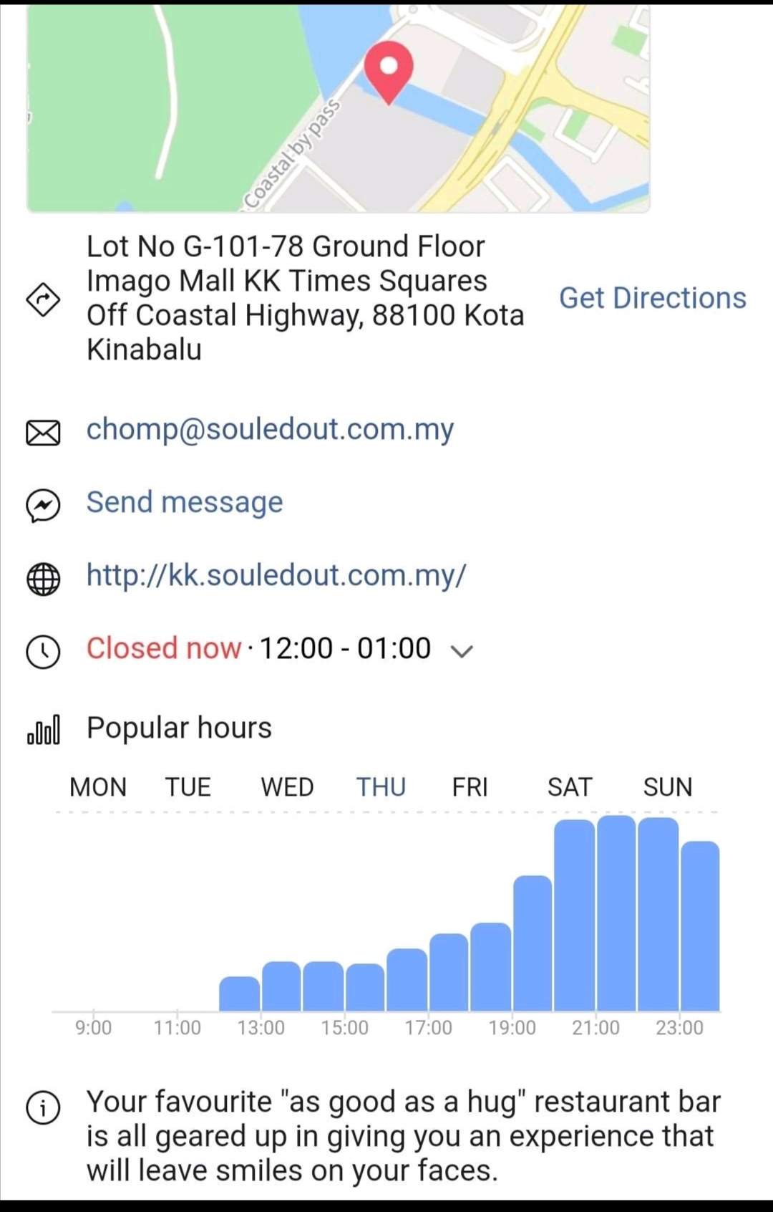Click the website globe icon

pyautogui.click(x=43, y=579)
